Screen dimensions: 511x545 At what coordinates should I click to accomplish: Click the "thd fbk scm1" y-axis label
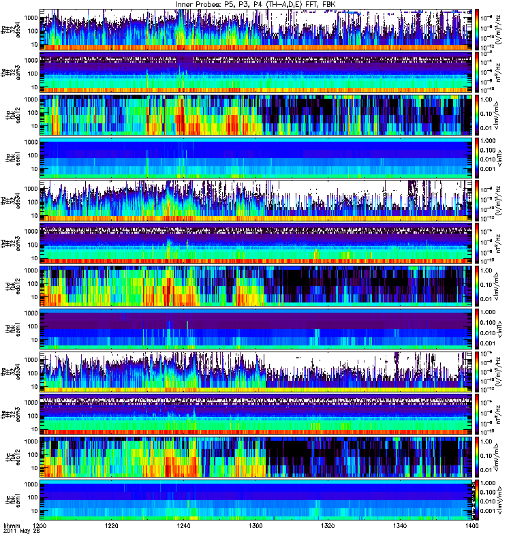[x=13, y=329]
